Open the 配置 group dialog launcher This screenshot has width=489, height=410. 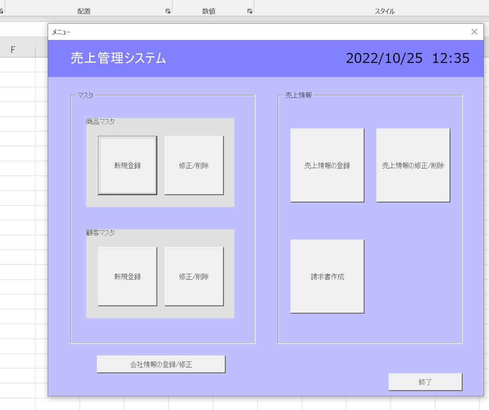point(168,11)
